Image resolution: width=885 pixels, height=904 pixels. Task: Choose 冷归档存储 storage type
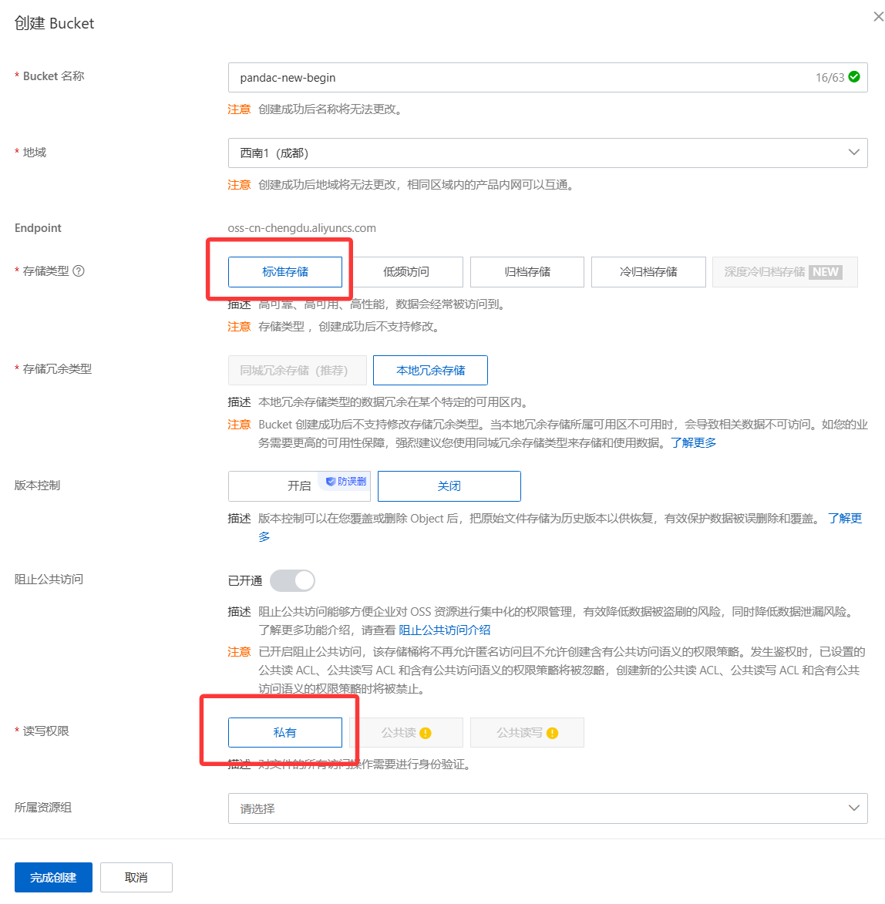[x=648, y=272]
